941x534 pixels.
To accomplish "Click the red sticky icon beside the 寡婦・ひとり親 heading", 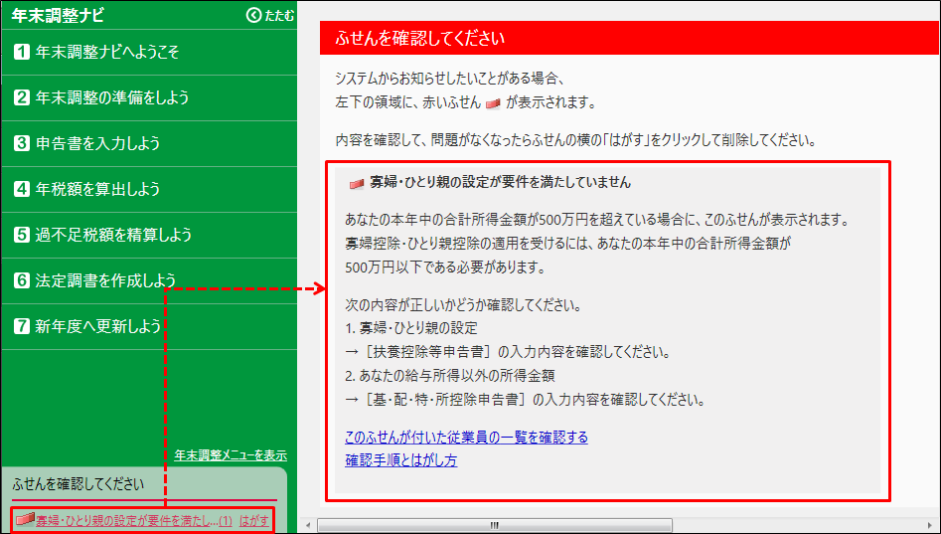I will click(357, 184).
